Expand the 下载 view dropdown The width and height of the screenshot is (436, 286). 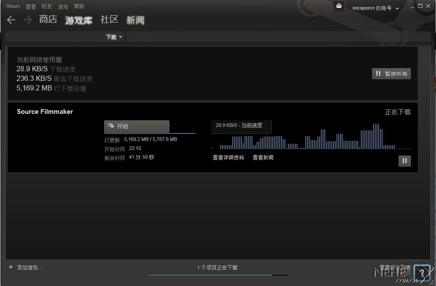(x=114, y=37)
